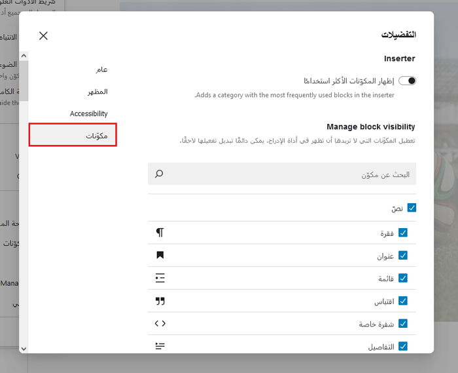Click the paragraph pilcrow icon
458x373 pixels.
(160, 233)
